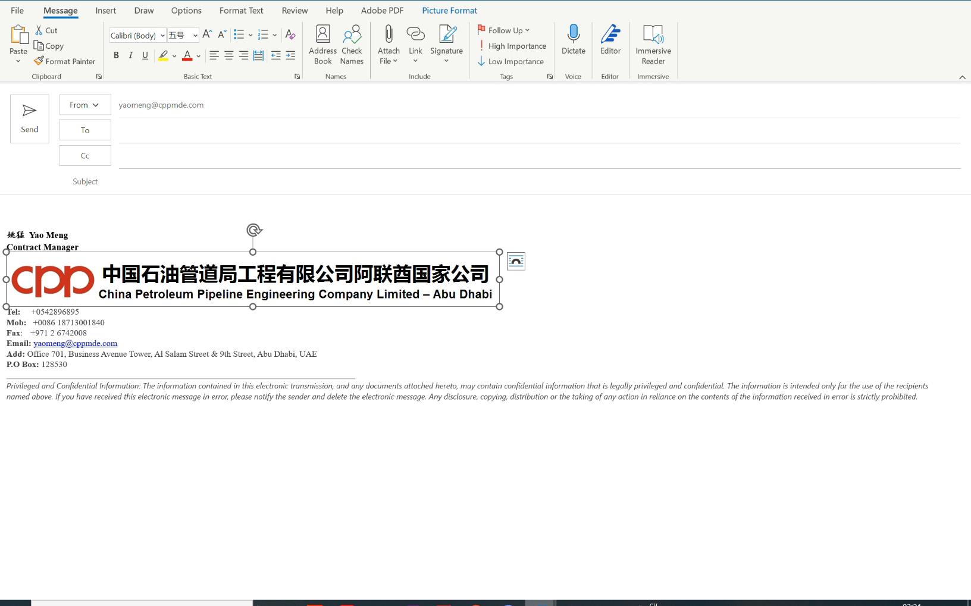Enable Low Importance tag
Screen dimensions: 971x606
click(x=512, y=61)
